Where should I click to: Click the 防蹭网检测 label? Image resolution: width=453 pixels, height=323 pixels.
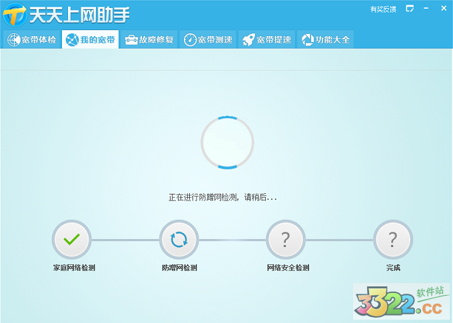coord(179,268)
